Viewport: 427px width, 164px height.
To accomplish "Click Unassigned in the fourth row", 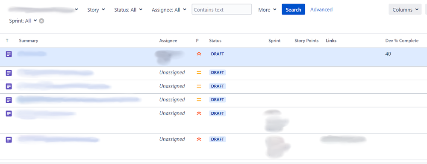I will click(x=172, y=100).
